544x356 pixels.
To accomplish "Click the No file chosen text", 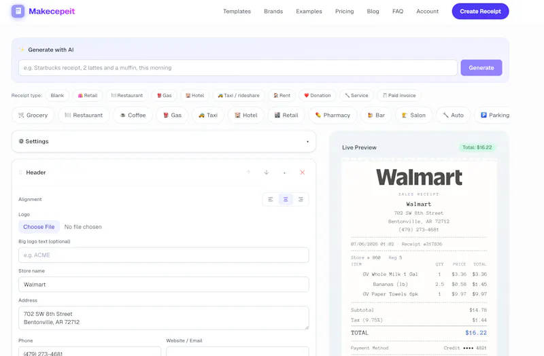I will pos(83,227).
